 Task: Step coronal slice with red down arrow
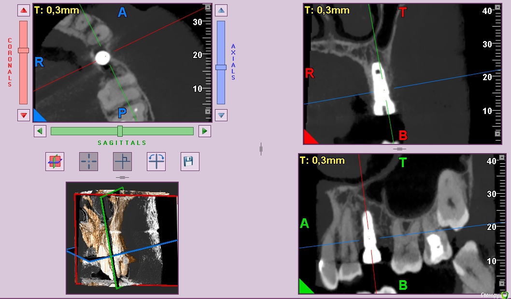(23, 115)
